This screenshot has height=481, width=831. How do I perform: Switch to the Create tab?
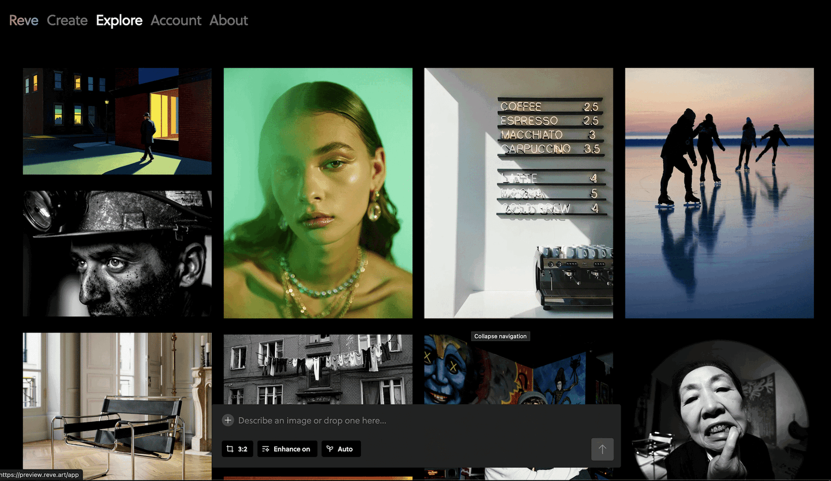(67, 20)
